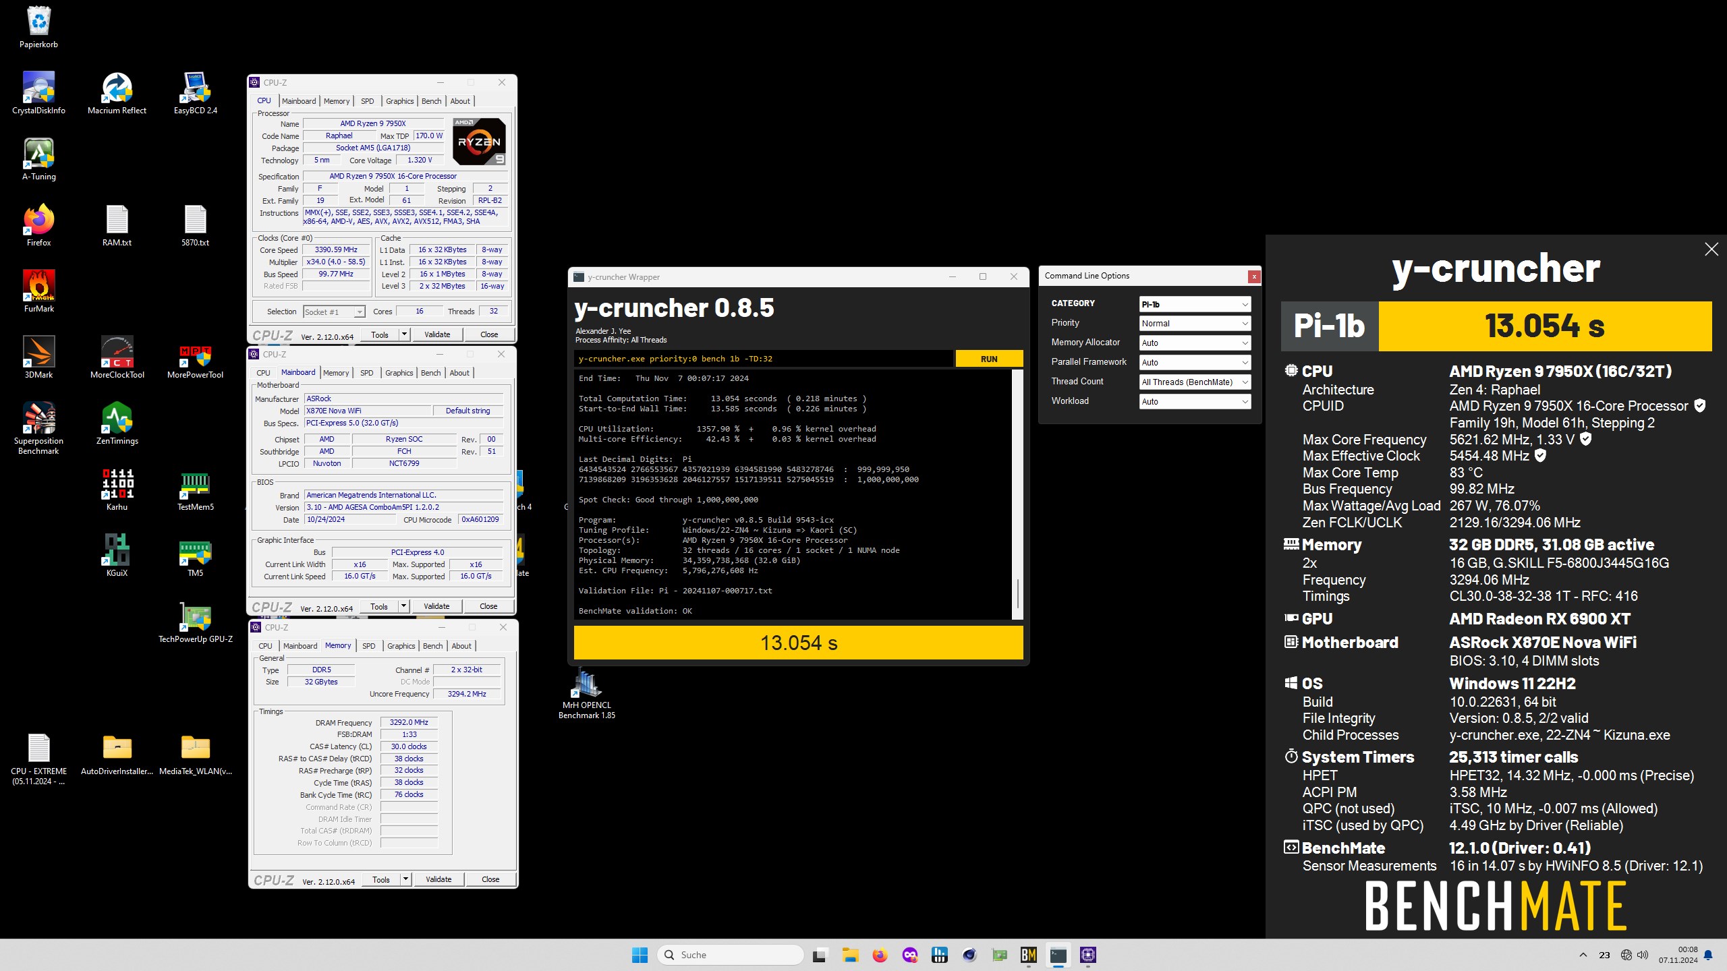Viewport: 1727px width, 971px height.
Task: Open Graphics tab in Mainboard CPU-Z window
Action: pyautogui.click(x=399, y=373)
